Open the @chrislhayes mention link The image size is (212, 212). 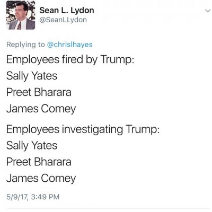point(69,45)
